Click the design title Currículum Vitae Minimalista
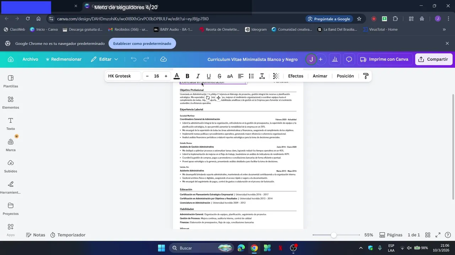 pos(252,59)
